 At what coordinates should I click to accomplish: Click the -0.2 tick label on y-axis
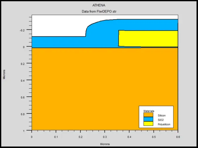(26, 30)
